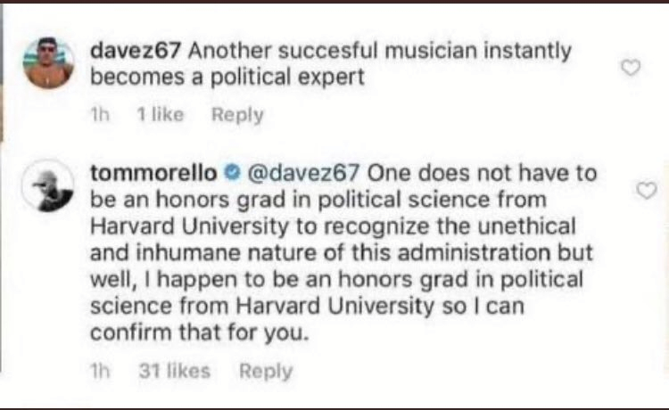Open the davez67 profile picture
Viewport: 669px width, 410px height.
coord(48,63)
